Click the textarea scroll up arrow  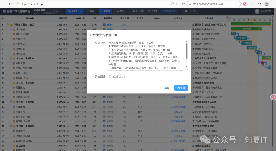(186, 42)
